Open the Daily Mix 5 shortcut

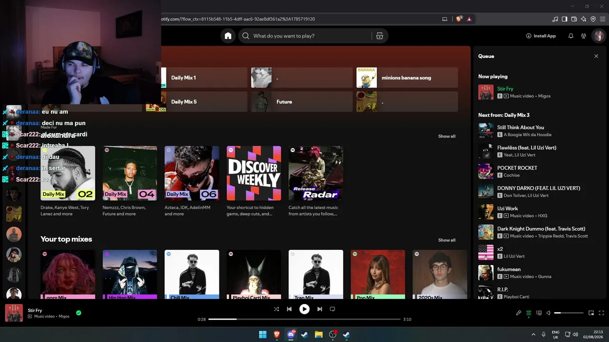(x=197, y=102)
